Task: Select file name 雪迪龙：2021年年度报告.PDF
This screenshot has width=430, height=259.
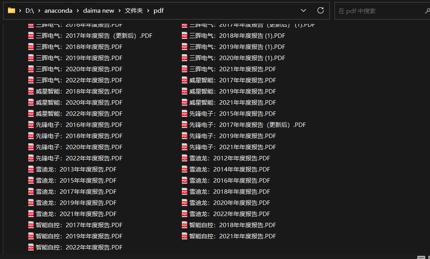Action: click(76, 214)
